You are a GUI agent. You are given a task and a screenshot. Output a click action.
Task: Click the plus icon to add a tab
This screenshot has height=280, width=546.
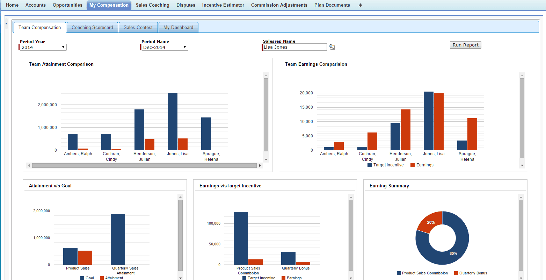point(360,5)
